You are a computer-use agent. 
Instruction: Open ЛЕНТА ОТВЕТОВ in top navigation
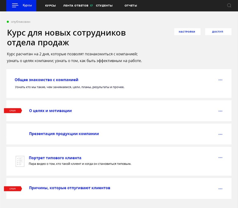(76, 5)
